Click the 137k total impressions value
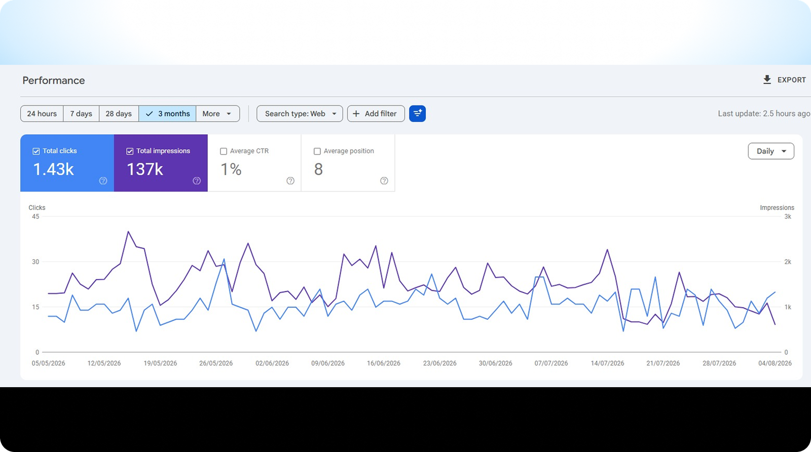This screenshot has width=811, height=452. pyautogui.click(x=145, y=169)
